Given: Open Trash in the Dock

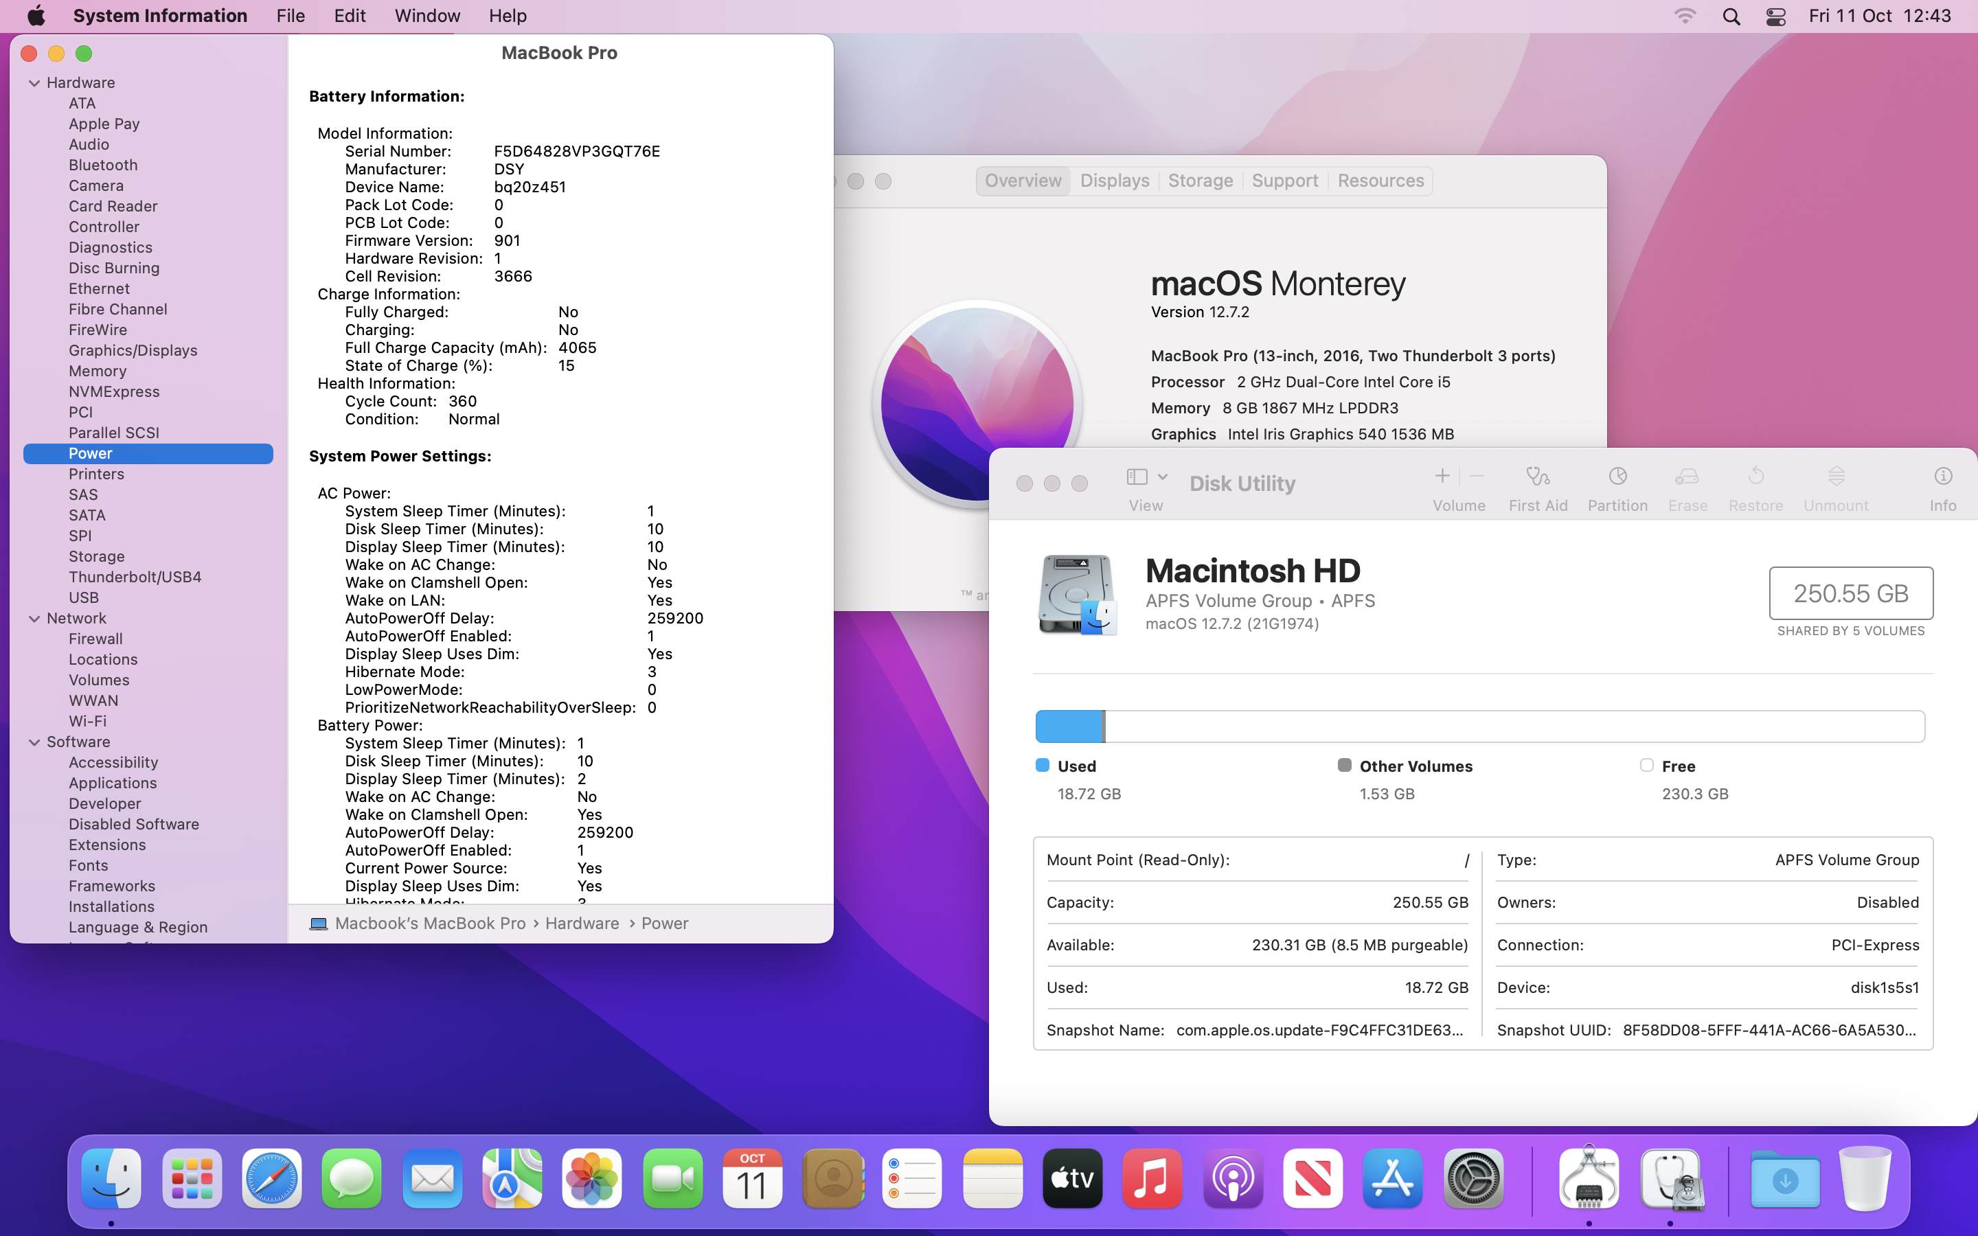Looking at the screenshot, I should [x=1865, y=1178].
